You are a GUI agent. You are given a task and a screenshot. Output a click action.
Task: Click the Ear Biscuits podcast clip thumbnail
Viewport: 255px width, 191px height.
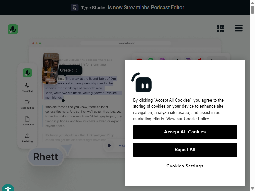[50, 68]
